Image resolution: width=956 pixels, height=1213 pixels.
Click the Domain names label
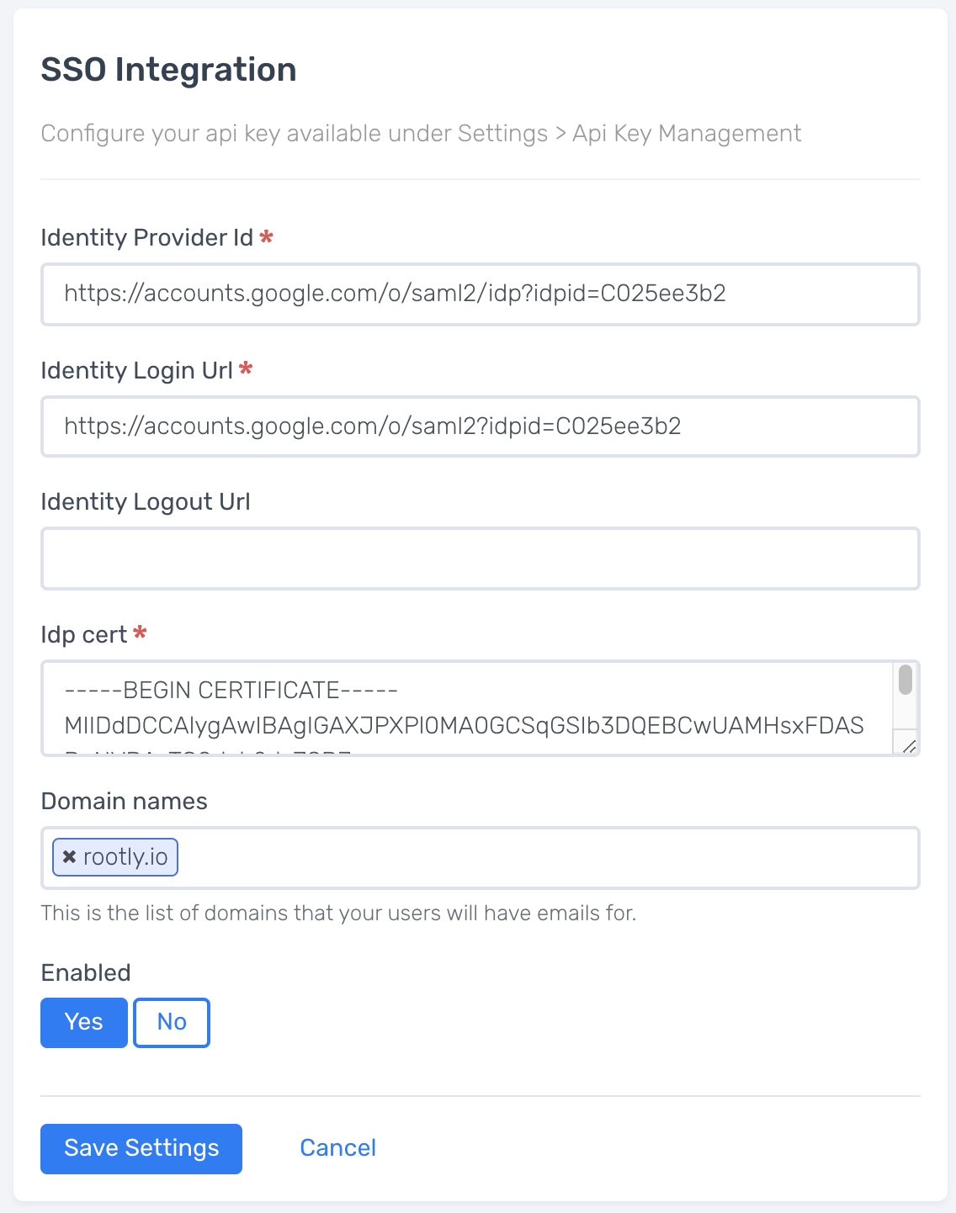tap(124, 802)
